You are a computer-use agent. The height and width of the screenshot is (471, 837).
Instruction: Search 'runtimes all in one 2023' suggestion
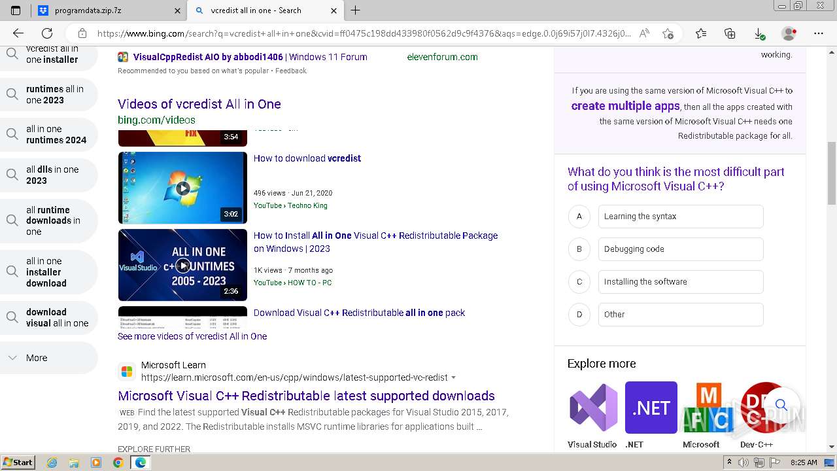pyautogui.click(x=48, y=94)
